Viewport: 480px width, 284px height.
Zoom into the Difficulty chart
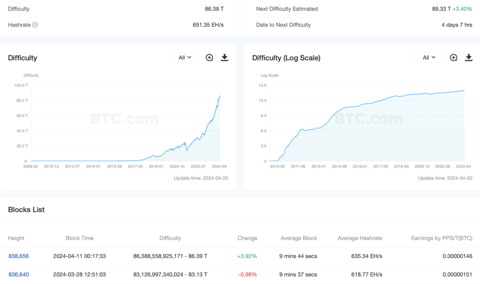[210, 58]
